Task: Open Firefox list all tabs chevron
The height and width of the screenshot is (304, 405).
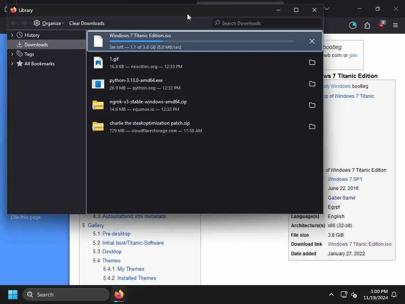Action: coord(327,9)
